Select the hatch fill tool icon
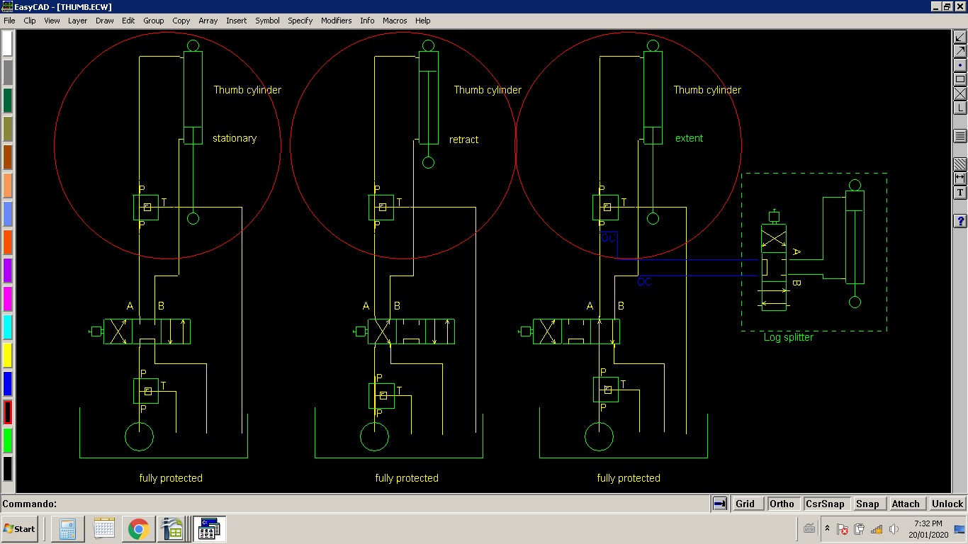This screenshot has height=544, width=968. click(x=960, y=164)
